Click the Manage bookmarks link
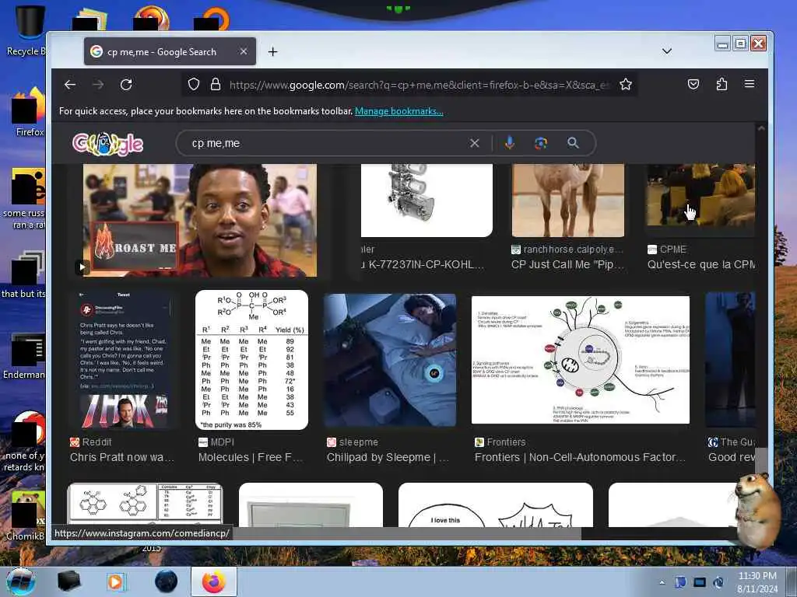Viewport: 797px width, 597px height. click(399, 111)
